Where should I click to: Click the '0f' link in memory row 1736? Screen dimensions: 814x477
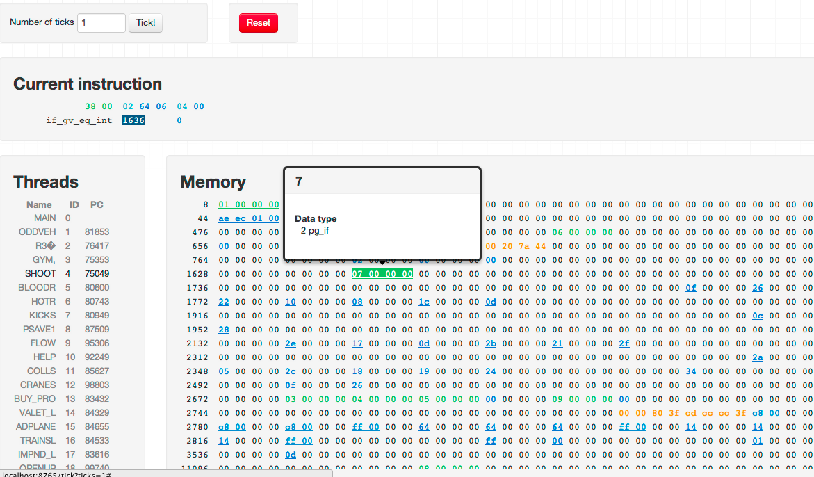coord(691,288)
